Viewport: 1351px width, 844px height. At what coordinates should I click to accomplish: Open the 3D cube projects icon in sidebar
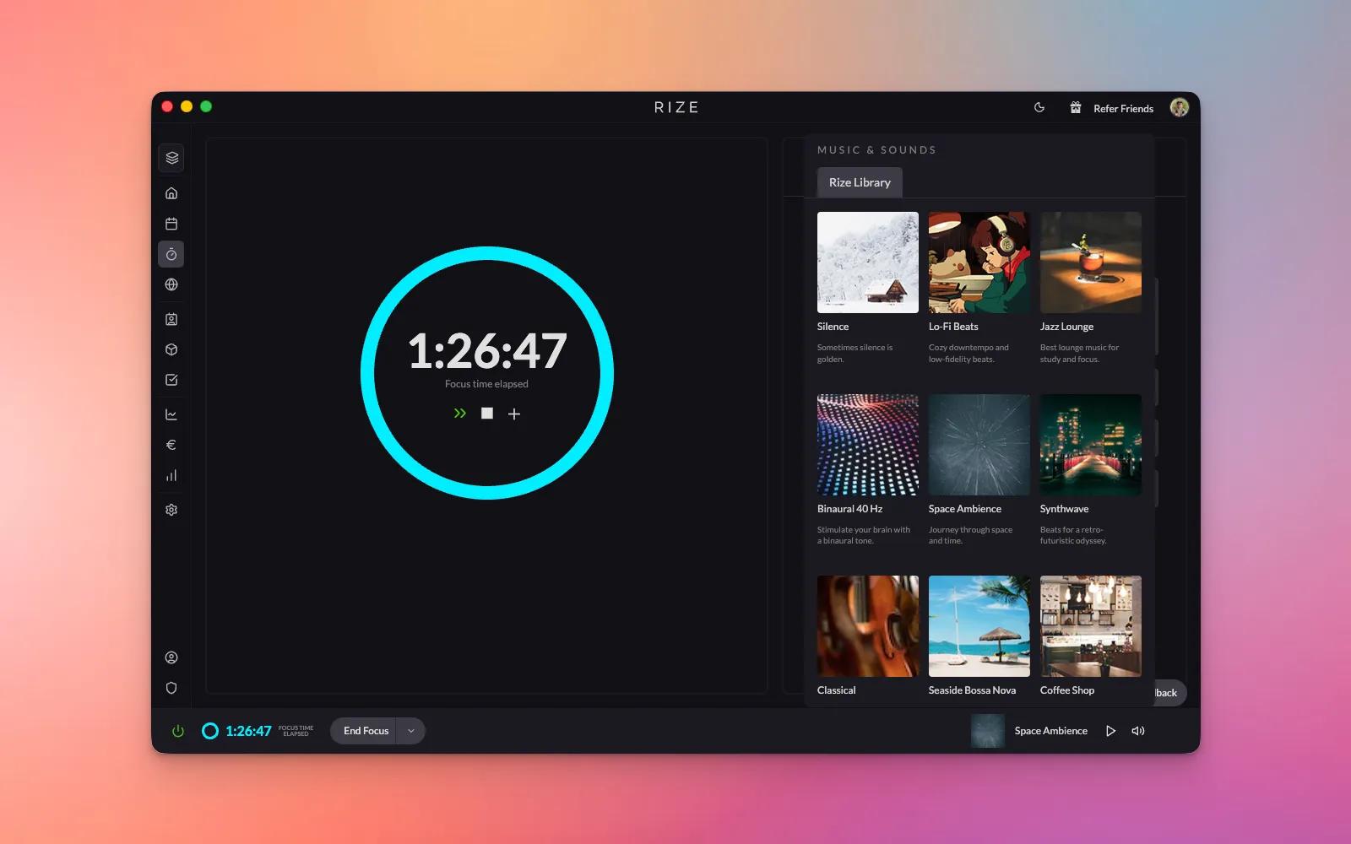(171, 349)
